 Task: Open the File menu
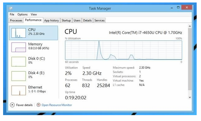(12, 14)
